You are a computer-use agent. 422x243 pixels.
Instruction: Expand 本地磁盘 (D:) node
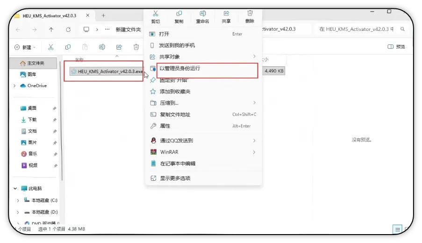(x=18, y=212)
